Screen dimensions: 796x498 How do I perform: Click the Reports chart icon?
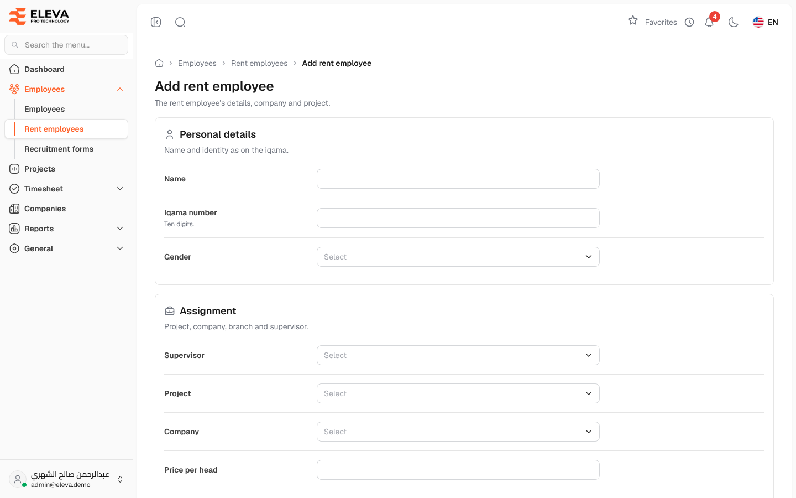pos(14,229)
